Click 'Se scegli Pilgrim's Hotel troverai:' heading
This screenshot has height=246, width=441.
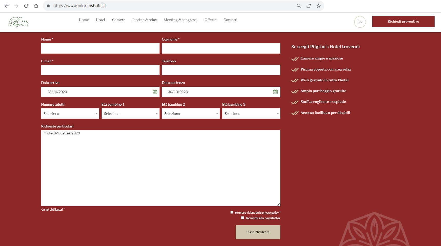[326, 47]
